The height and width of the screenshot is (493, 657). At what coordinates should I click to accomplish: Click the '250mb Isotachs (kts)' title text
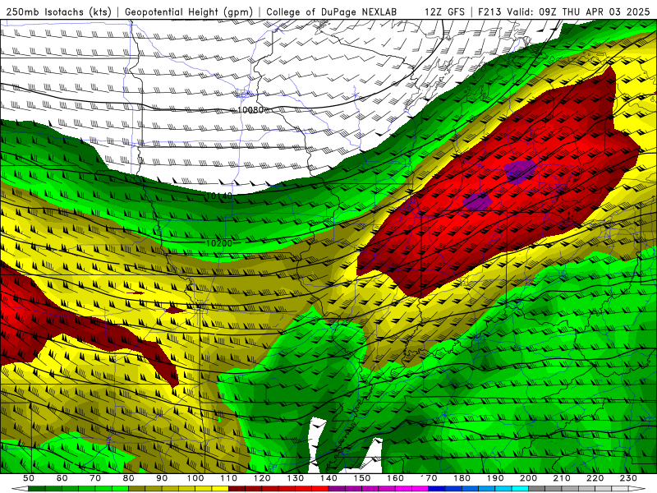58,12
